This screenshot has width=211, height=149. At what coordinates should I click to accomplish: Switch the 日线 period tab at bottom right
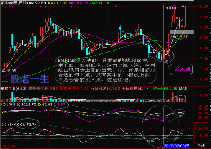[201, 146]
